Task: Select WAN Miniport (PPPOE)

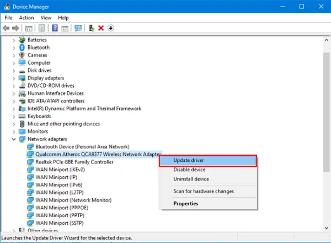Action: [x=62, y=208]
